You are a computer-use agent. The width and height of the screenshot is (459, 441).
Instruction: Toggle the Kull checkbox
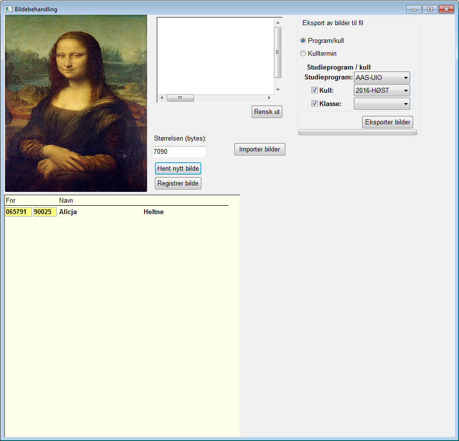pos(314,90)
